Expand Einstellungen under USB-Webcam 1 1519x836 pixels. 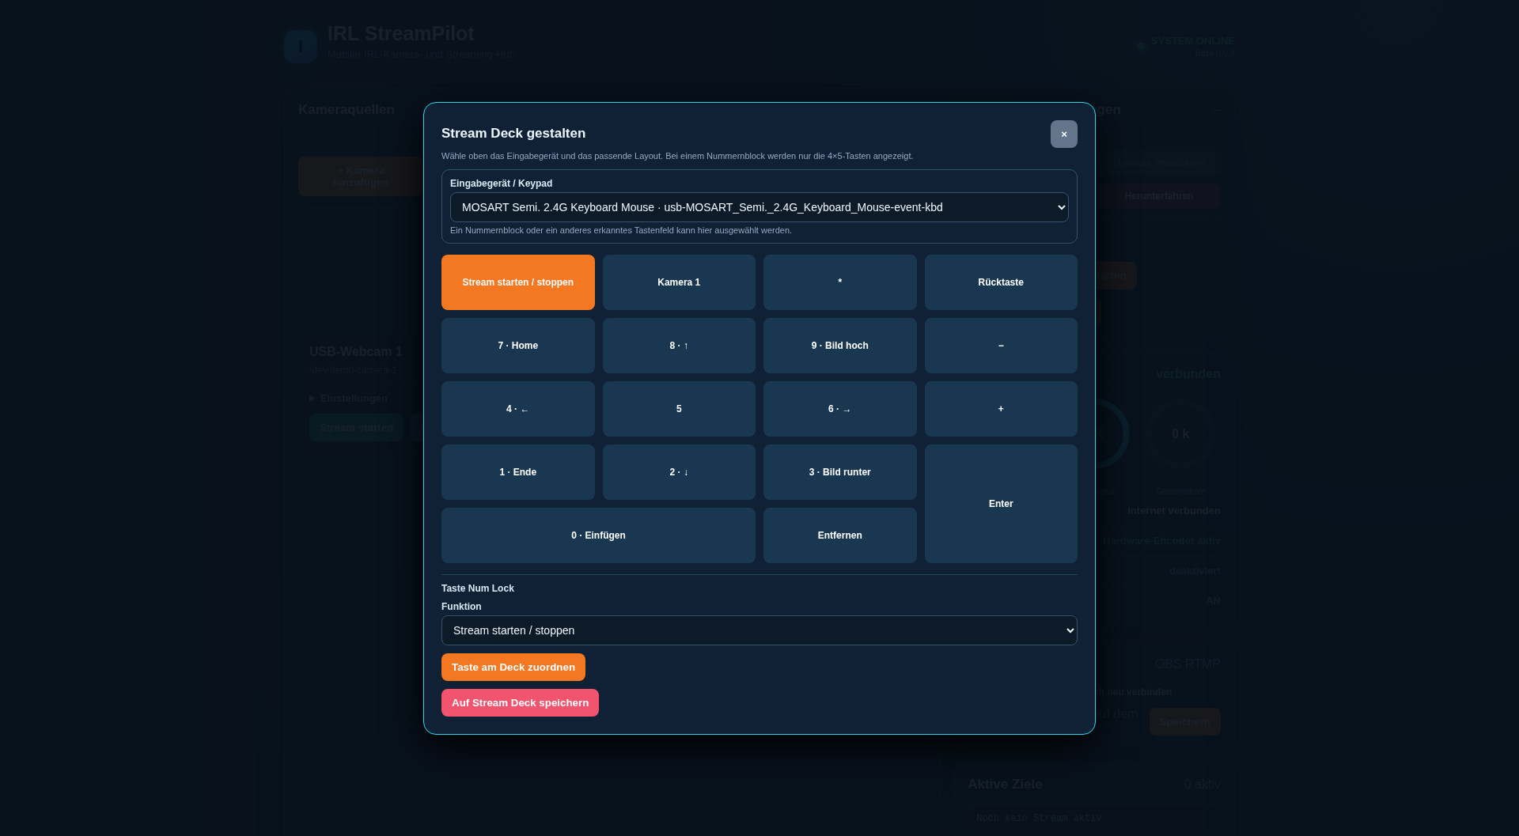(x=349, y=399)
